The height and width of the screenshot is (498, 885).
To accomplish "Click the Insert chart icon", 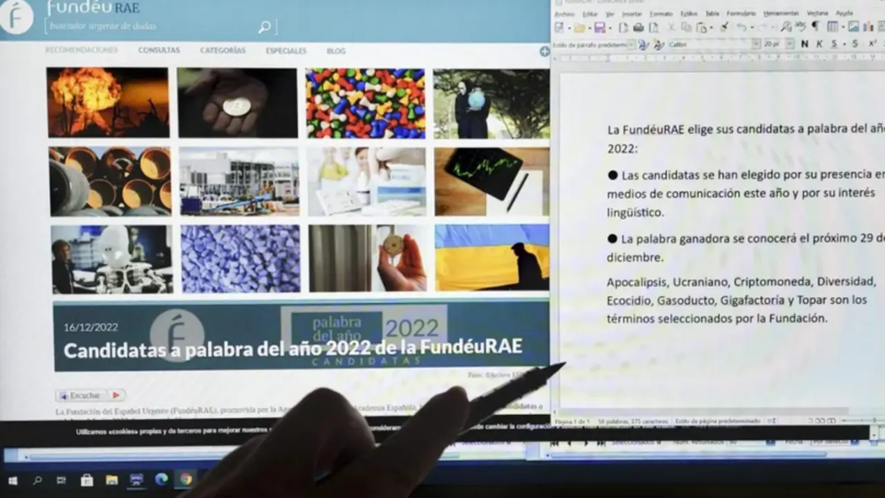I will (x=868, y=27).
